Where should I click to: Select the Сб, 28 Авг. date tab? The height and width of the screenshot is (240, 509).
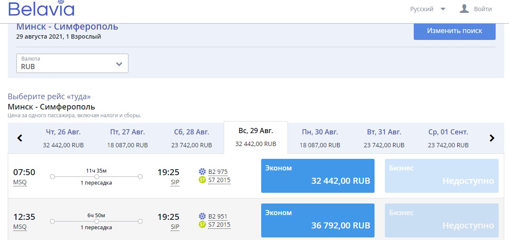point(191,138)
